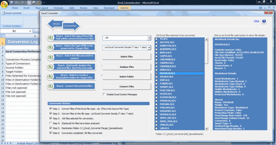
Task: Select the CAP94.XLS radio button
Action: click(156, 56)
